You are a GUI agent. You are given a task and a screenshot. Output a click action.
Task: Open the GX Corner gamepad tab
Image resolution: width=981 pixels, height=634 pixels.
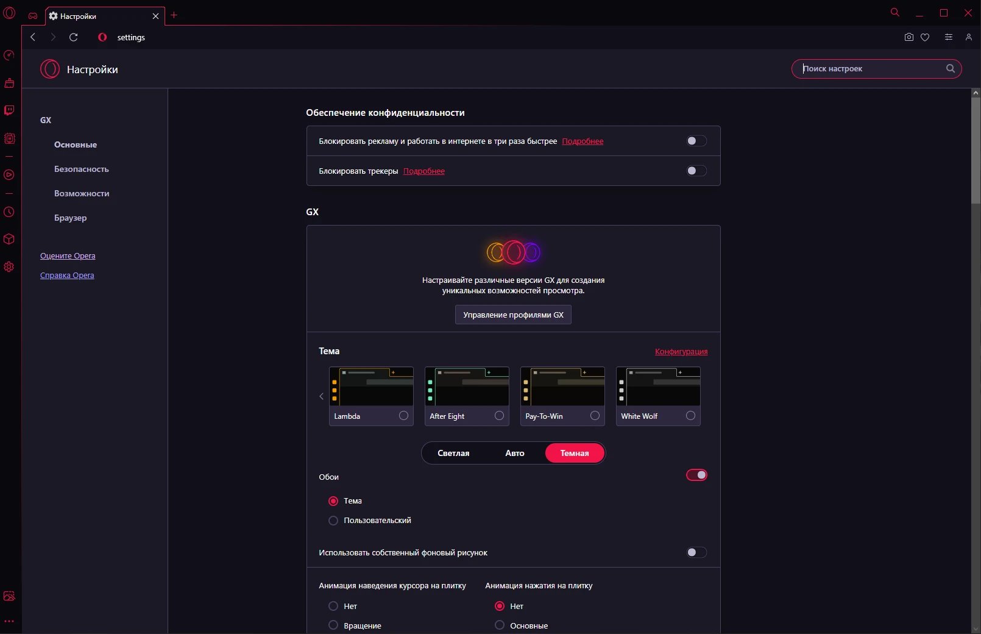(x=33, y=16)
